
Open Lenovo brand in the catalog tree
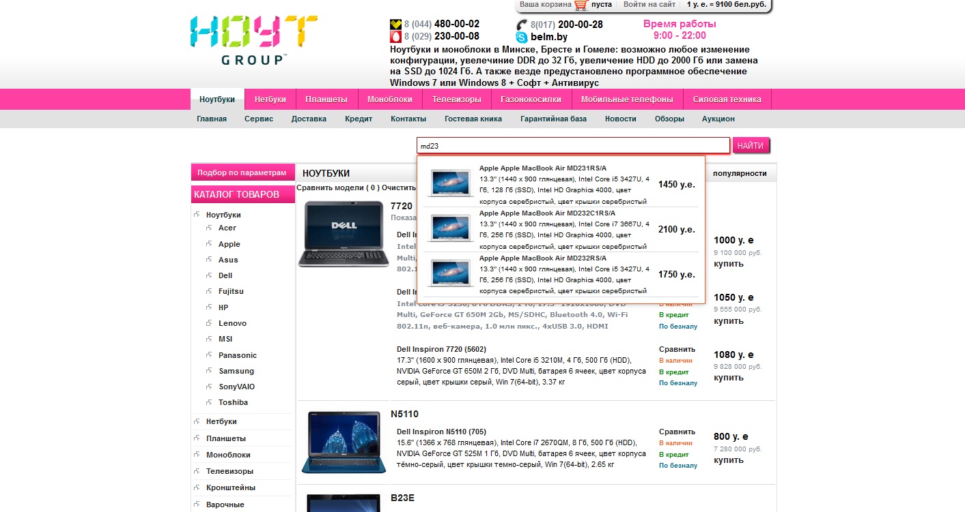click(x=232, y=323)
